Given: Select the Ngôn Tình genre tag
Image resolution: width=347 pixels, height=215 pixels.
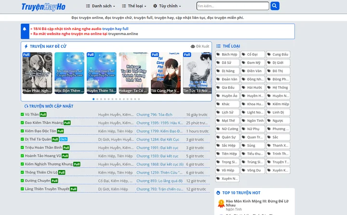Looking at the screenshot, I should (x=253, y=120).
